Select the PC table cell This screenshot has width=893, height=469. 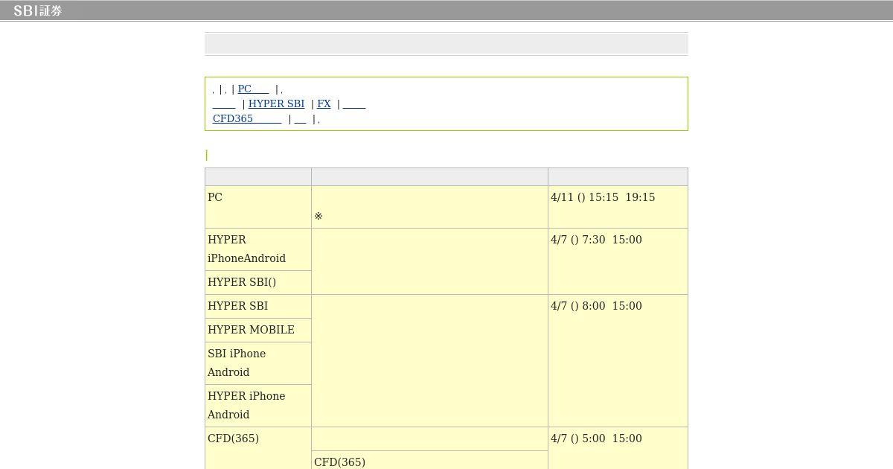pyautogui.click(x=258, y=207)
